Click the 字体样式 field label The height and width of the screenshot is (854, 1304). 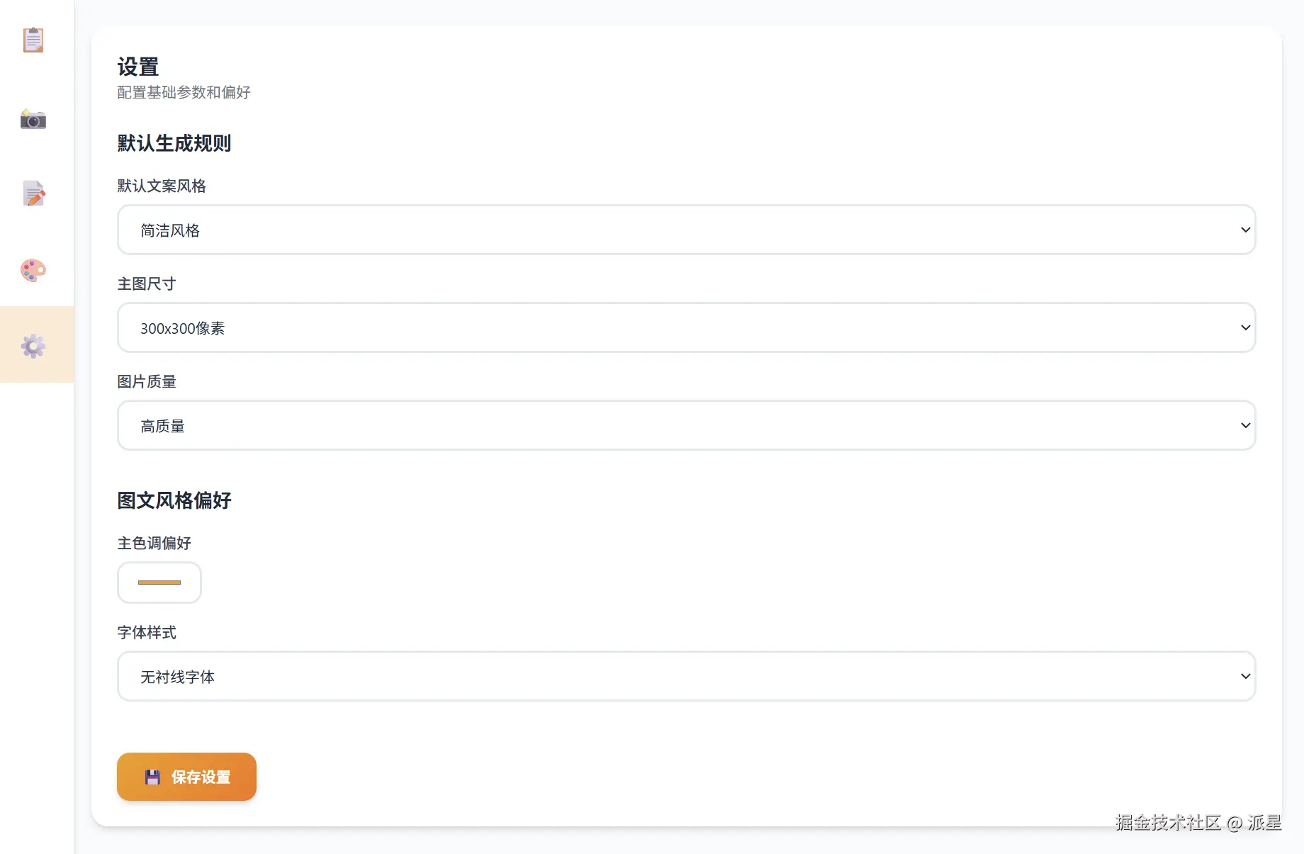pyautogui.click(x=147, y=632)
